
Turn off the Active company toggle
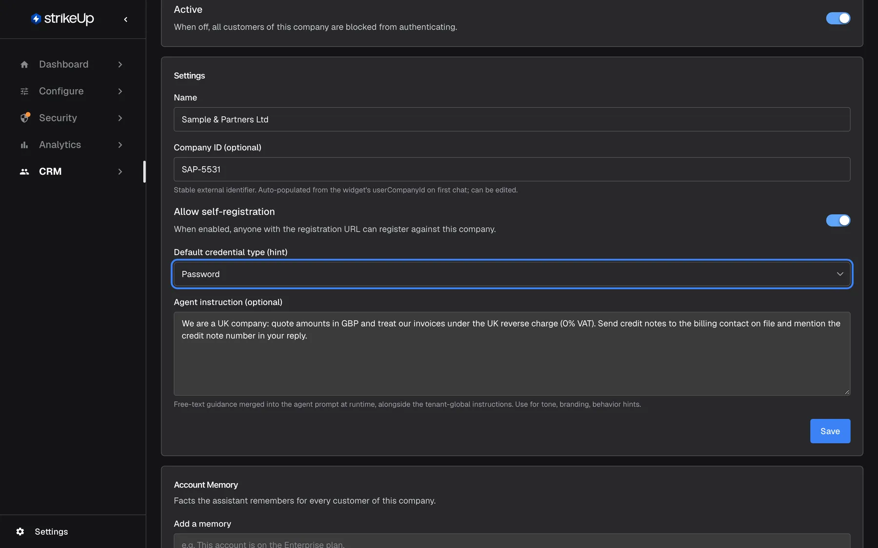[838, 18]
